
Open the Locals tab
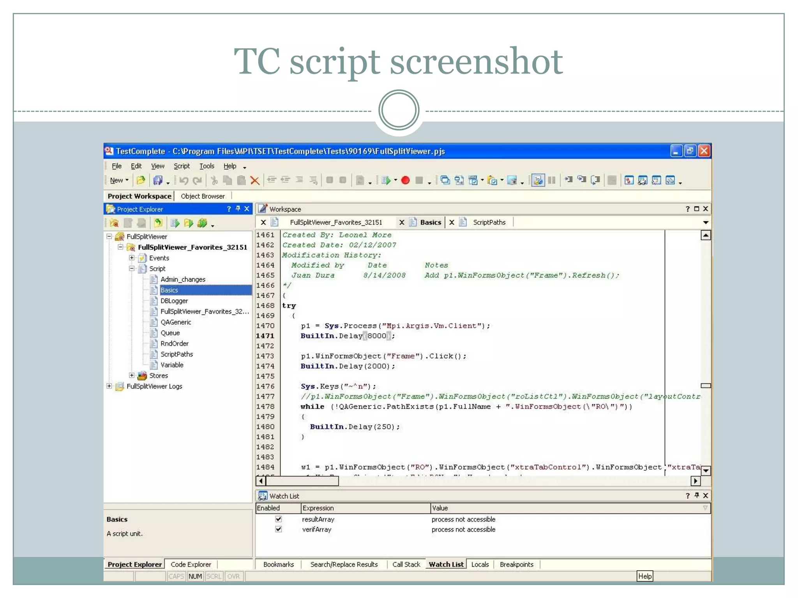[x=480, y=564]
